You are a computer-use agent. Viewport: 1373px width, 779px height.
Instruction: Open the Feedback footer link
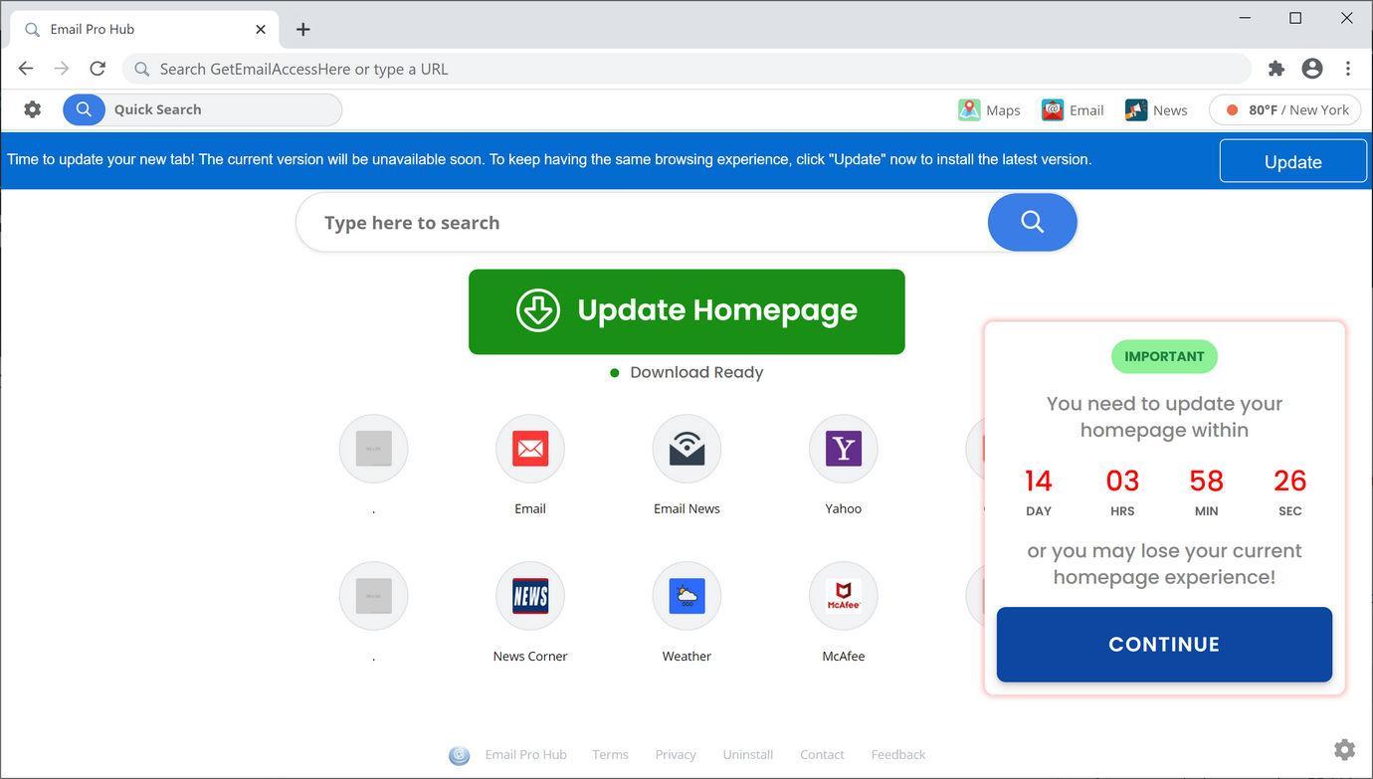pyautogui.click(x=898, y=754)
